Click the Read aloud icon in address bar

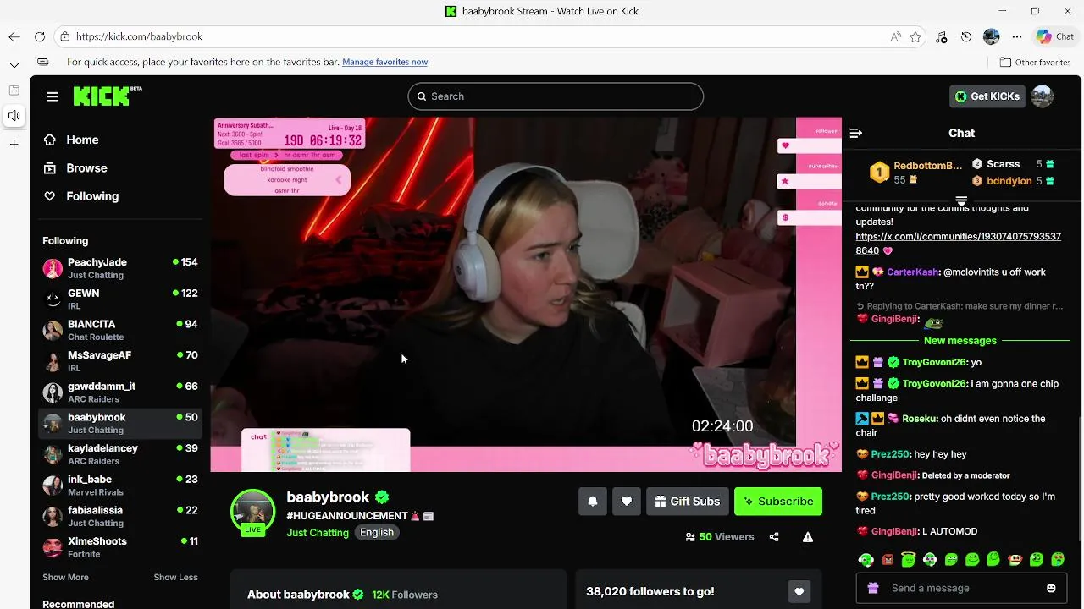point(895,36)
